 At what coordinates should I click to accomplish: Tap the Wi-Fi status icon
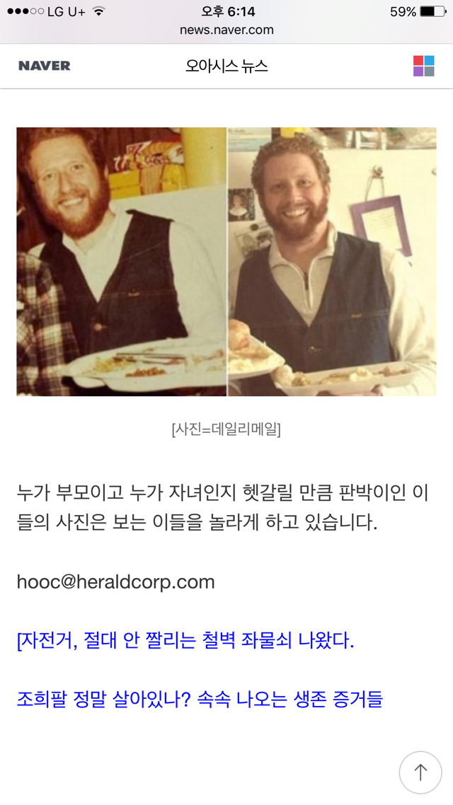[x=98, y=11]
